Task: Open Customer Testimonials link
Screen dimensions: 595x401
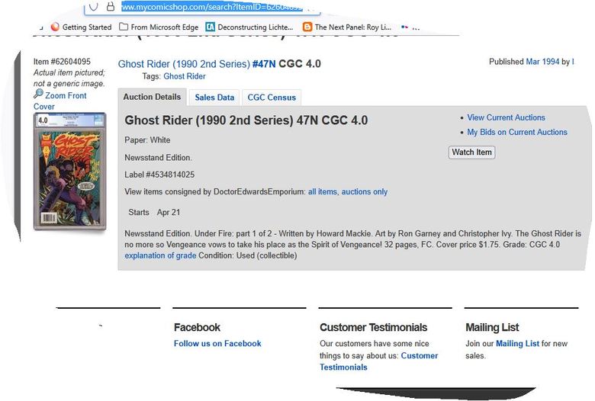Action: (x=378, y=361)
